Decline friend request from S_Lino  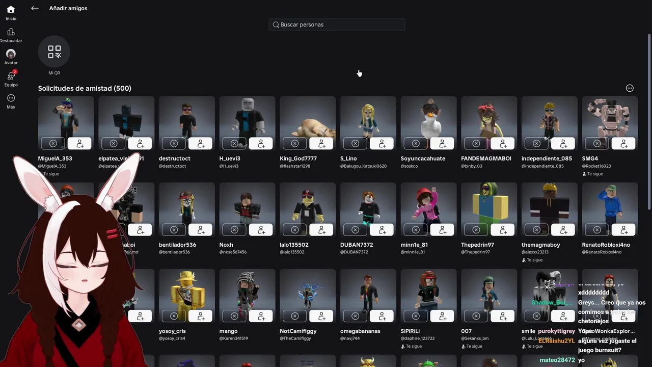(355, 144)
